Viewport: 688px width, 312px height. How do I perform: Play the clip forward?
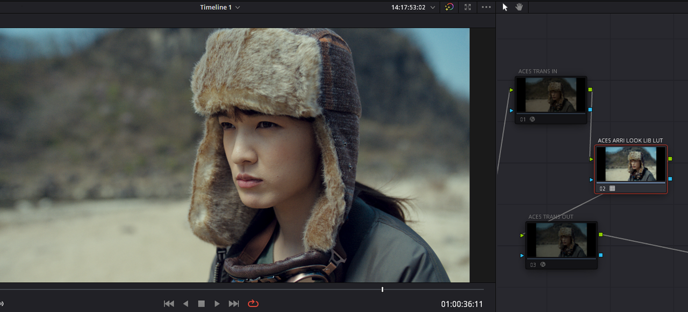217,304
